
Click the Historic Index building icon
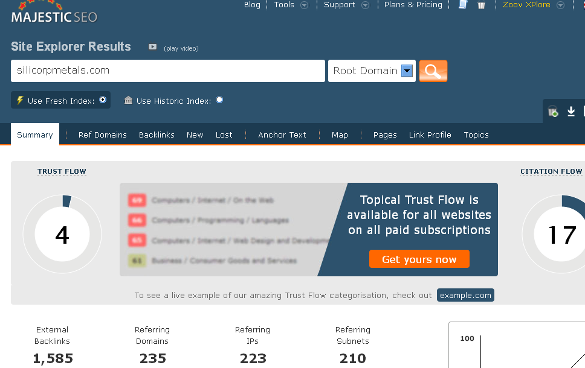[x=128, y=100]
